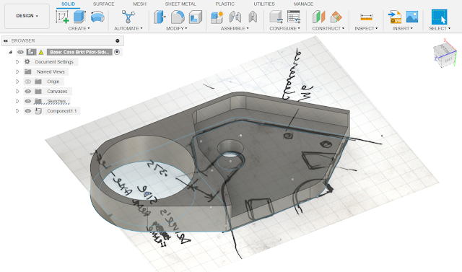This screenshot has height=272, width=462.
Task: Open the DESIGN workspace dropdown
Action: click(x=27, y=16)
